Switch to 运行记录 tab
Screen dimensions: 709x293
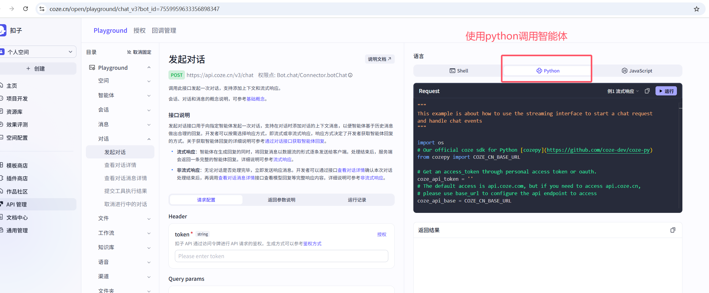coord(357,200)
